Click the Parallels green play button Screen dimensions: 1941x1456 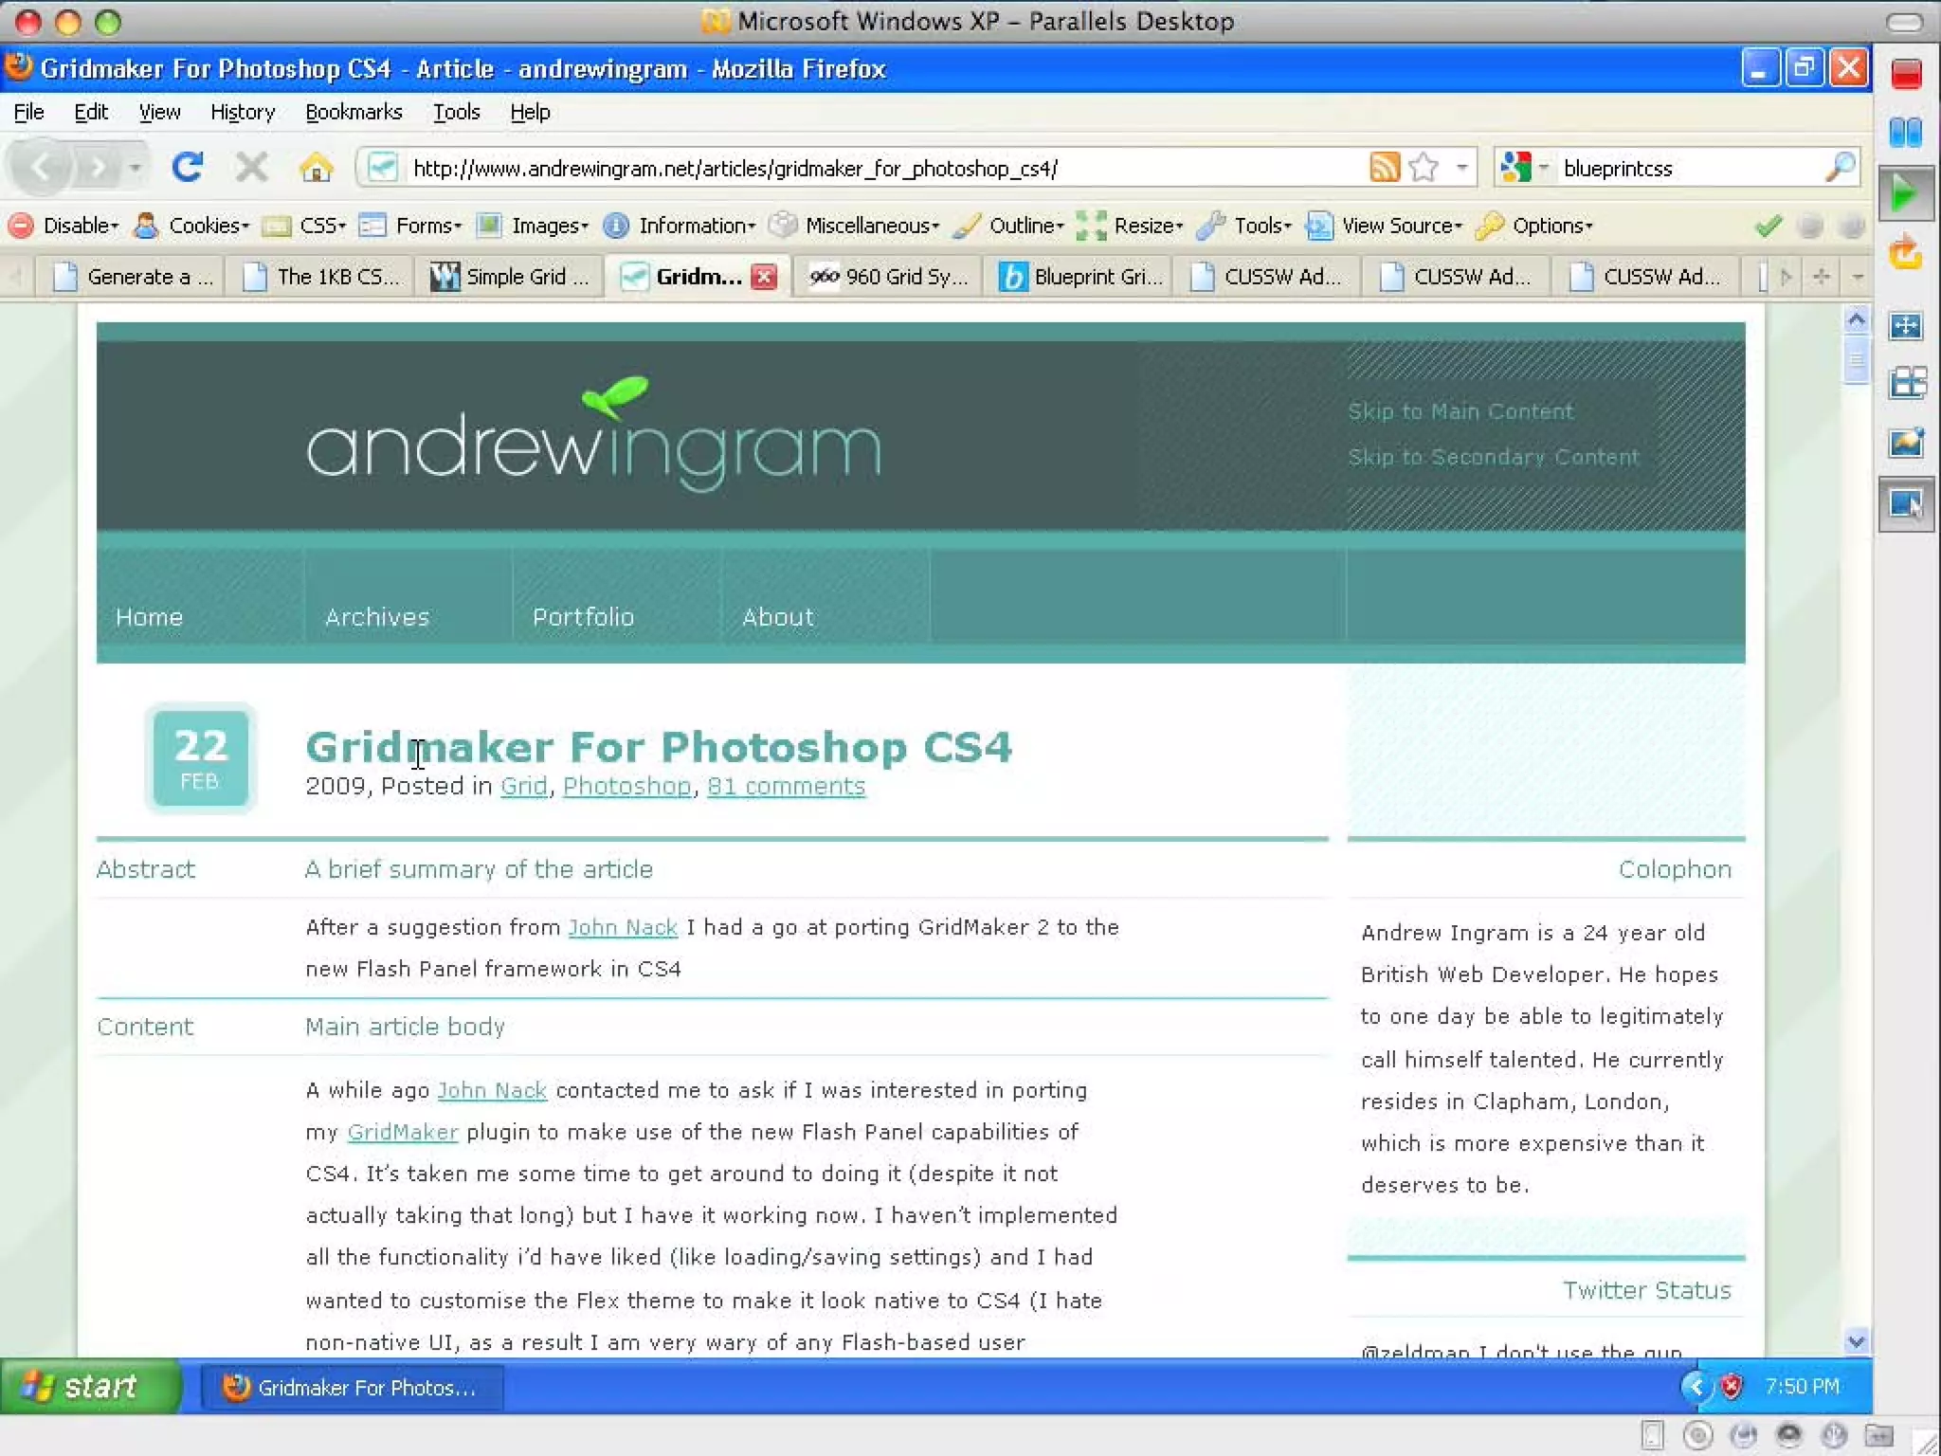(x=1904, y=194)
